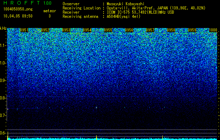The height and width of the screenshot is (140, 220).
Task: Click the meteor count value 3
Action: [x=50, y=16]
